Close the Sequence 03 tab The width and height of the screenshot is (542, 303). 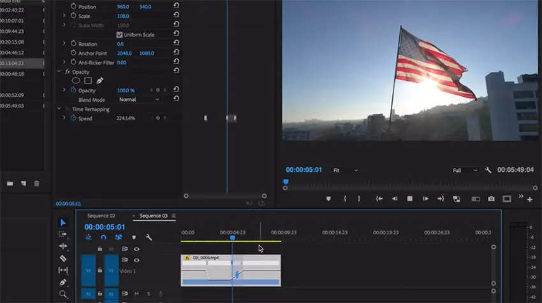point(134,216)
